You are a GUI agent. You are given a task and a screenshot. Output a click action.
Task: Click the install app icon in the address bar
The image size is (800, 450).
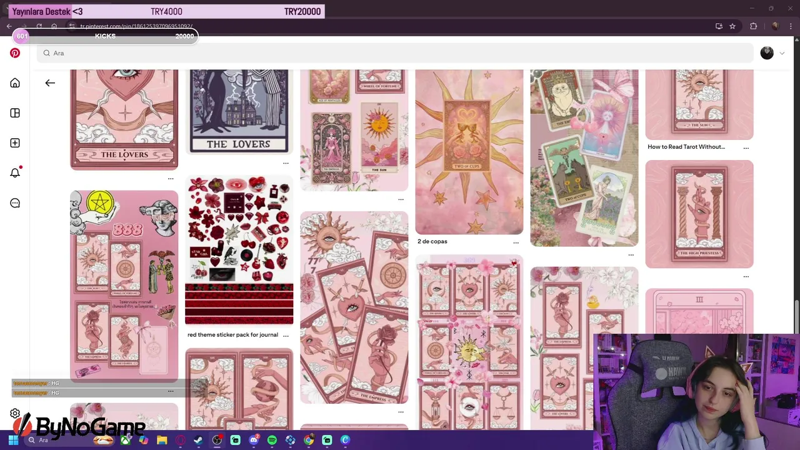pos(719,26)
